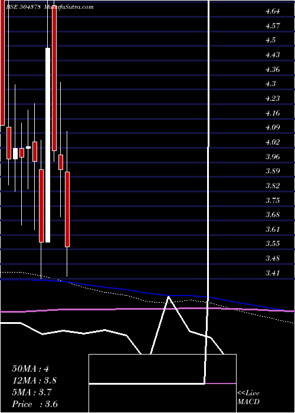This screenshot has width=295, height=413.
Task: Select the 4.09 price axis label
Action: [x=273, y=127]
